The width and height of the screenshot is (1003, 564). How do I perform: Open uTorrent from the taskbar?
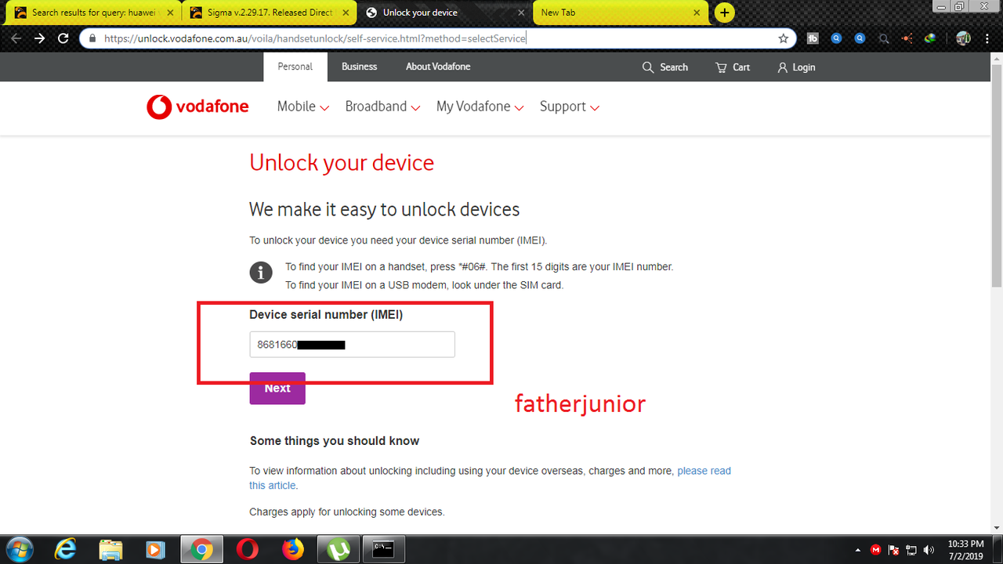(339, 550)
